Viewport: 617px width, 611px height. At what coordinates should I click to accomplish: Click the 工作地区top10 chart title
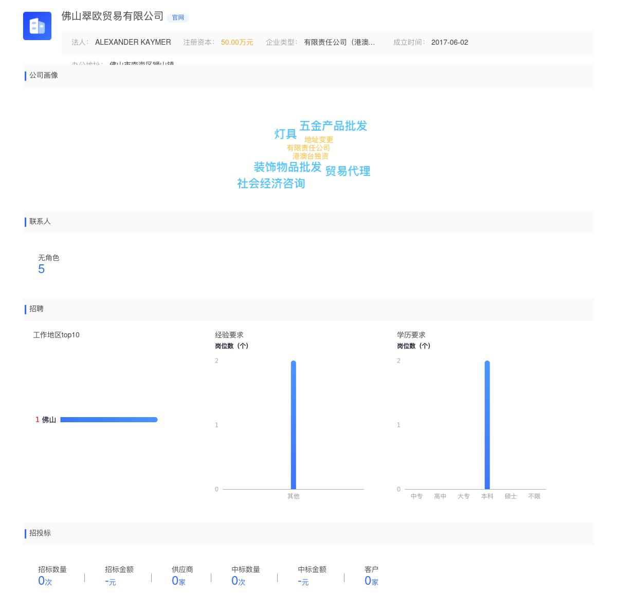pos(57,335)
